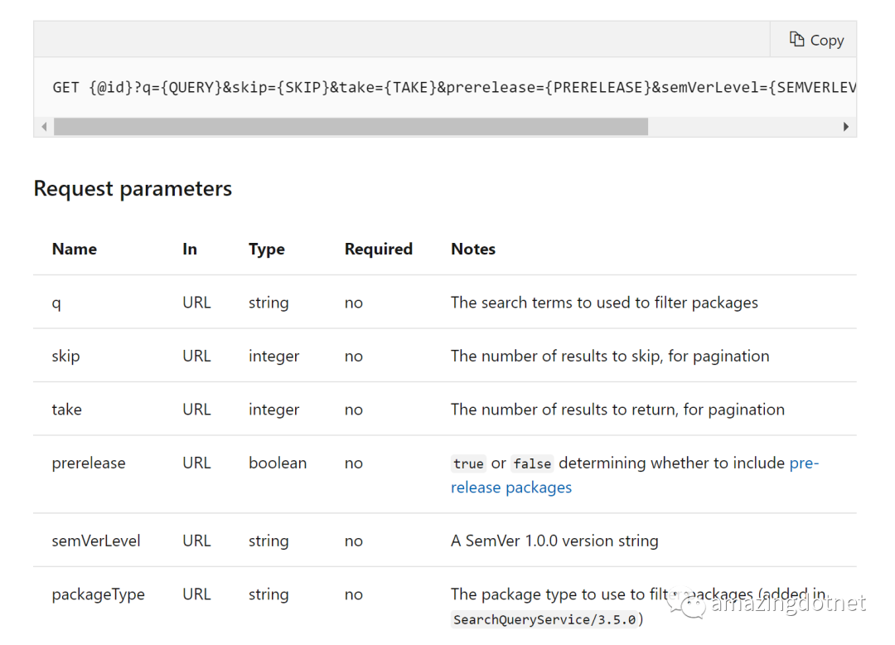
Task: Click the note 'The search terms to used to filter packages'
Action: (604, 303)
